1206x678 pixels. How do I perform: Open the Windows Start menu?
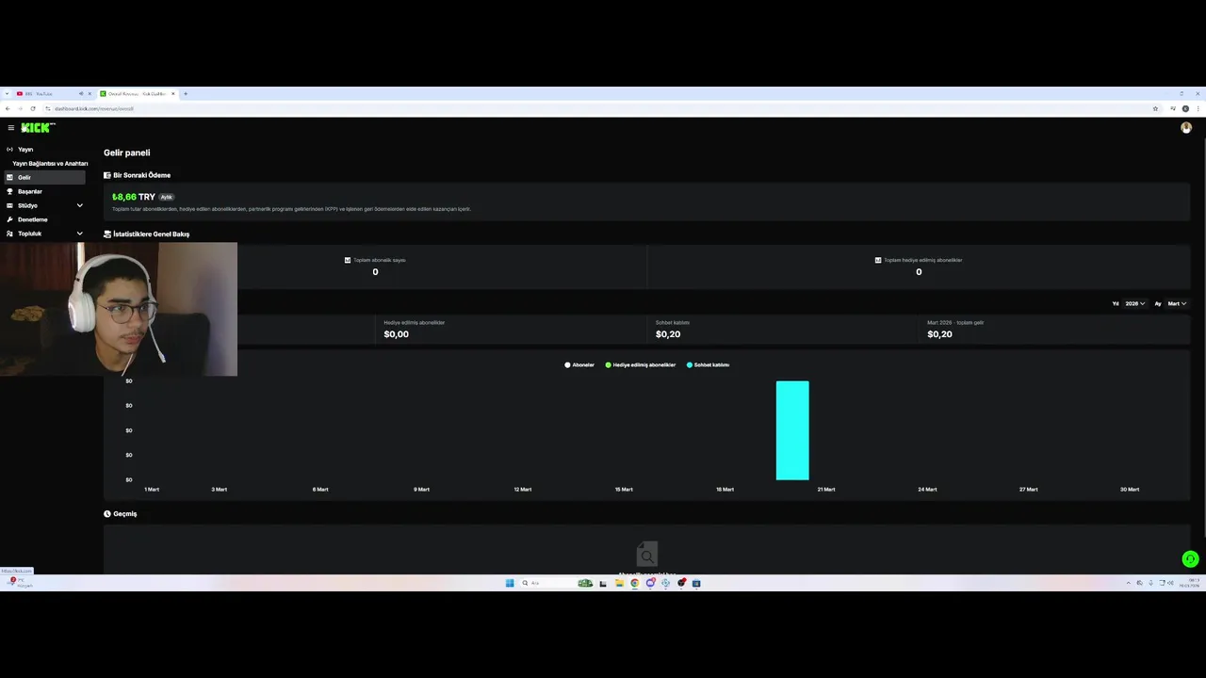tap(510, 583)
